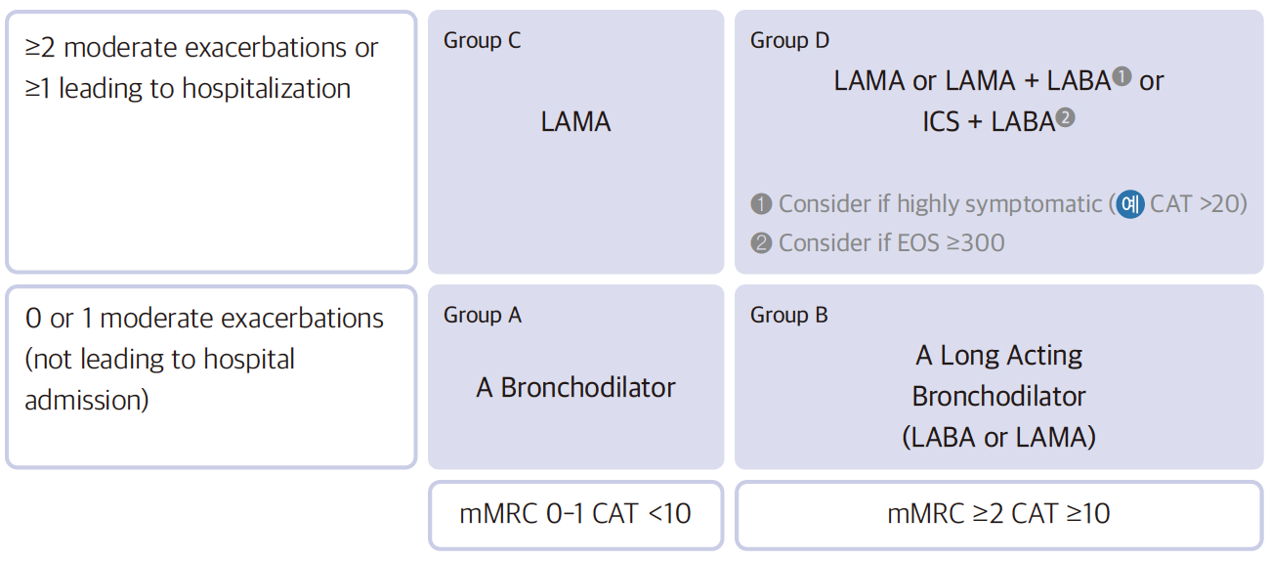Screen dimensions: 1270x561
Task: Click the ≥1 leading to hospitalization line
Action: point(188,89)
